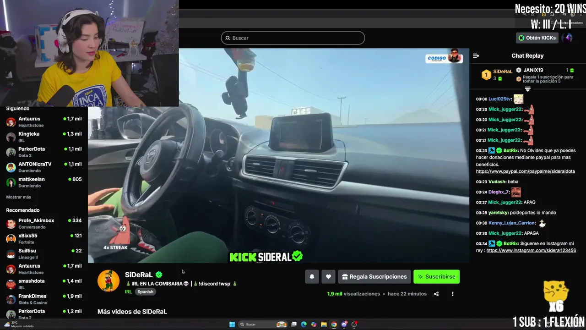Open xBixs55 Fortnite channel
The image size is (586, 330).
point(44,239)
